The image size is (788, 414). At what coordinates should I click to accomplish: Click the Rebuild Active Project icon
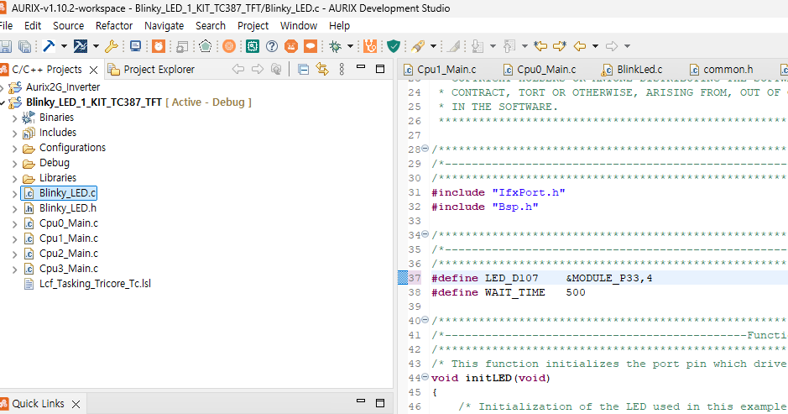[81, 46]
